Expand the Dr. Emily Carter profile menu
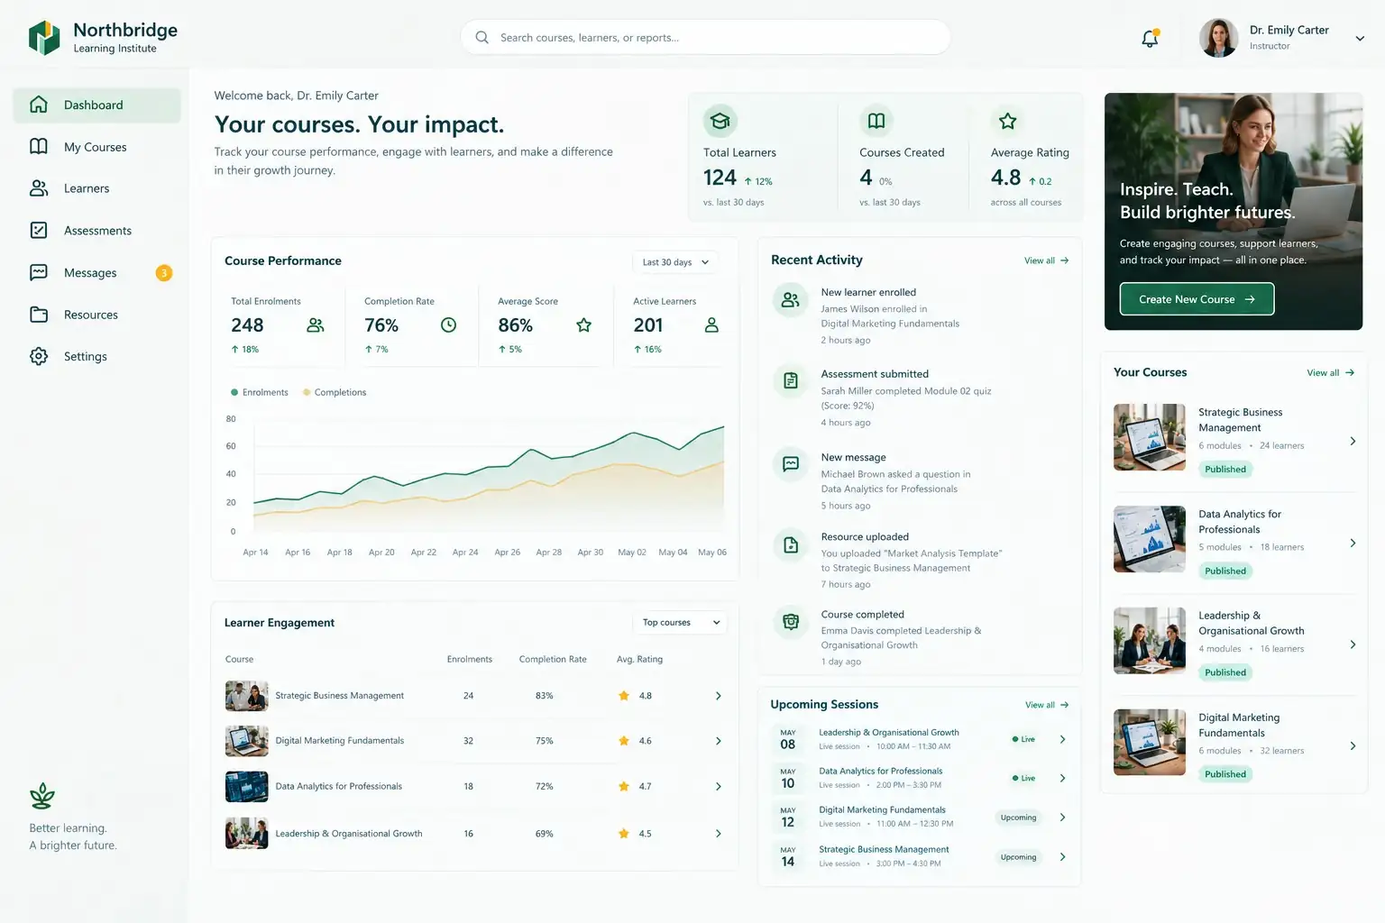 click(1360, 39)
